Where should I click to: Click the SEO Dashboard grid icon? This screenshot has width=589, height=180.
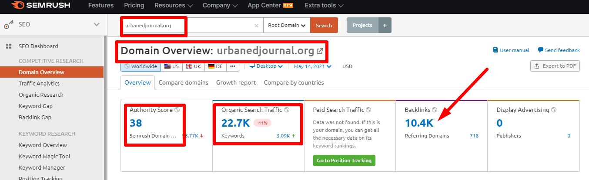9,46
